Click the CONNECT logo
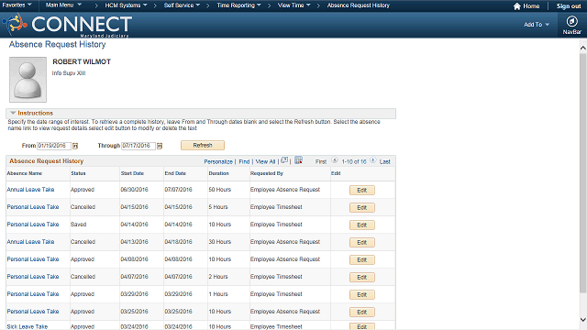Screen dimensions: 587x330 point(67,25)
